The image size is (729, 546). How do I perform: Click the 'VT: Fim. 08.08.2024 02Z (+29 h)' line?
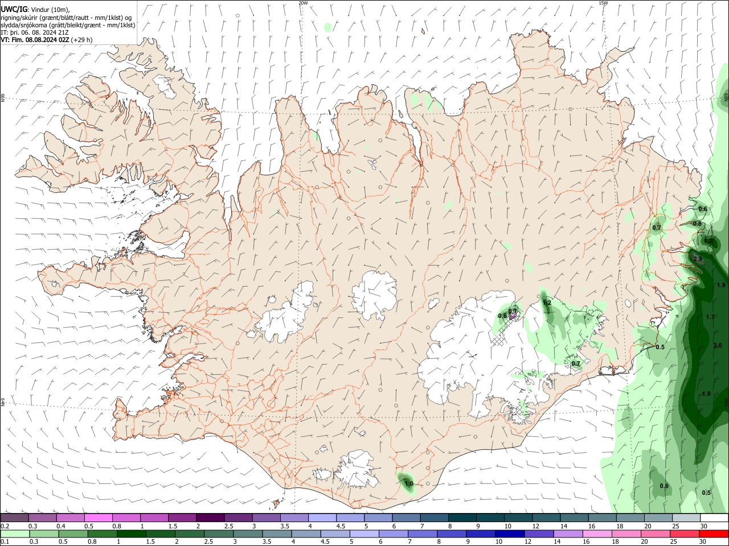point(47,40)
